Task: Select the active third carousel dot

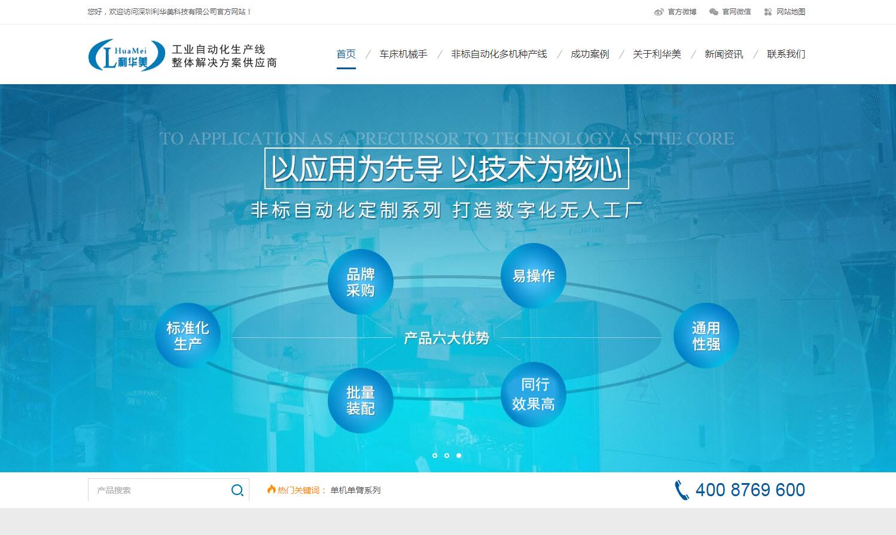Action: (x=459, y=456)
